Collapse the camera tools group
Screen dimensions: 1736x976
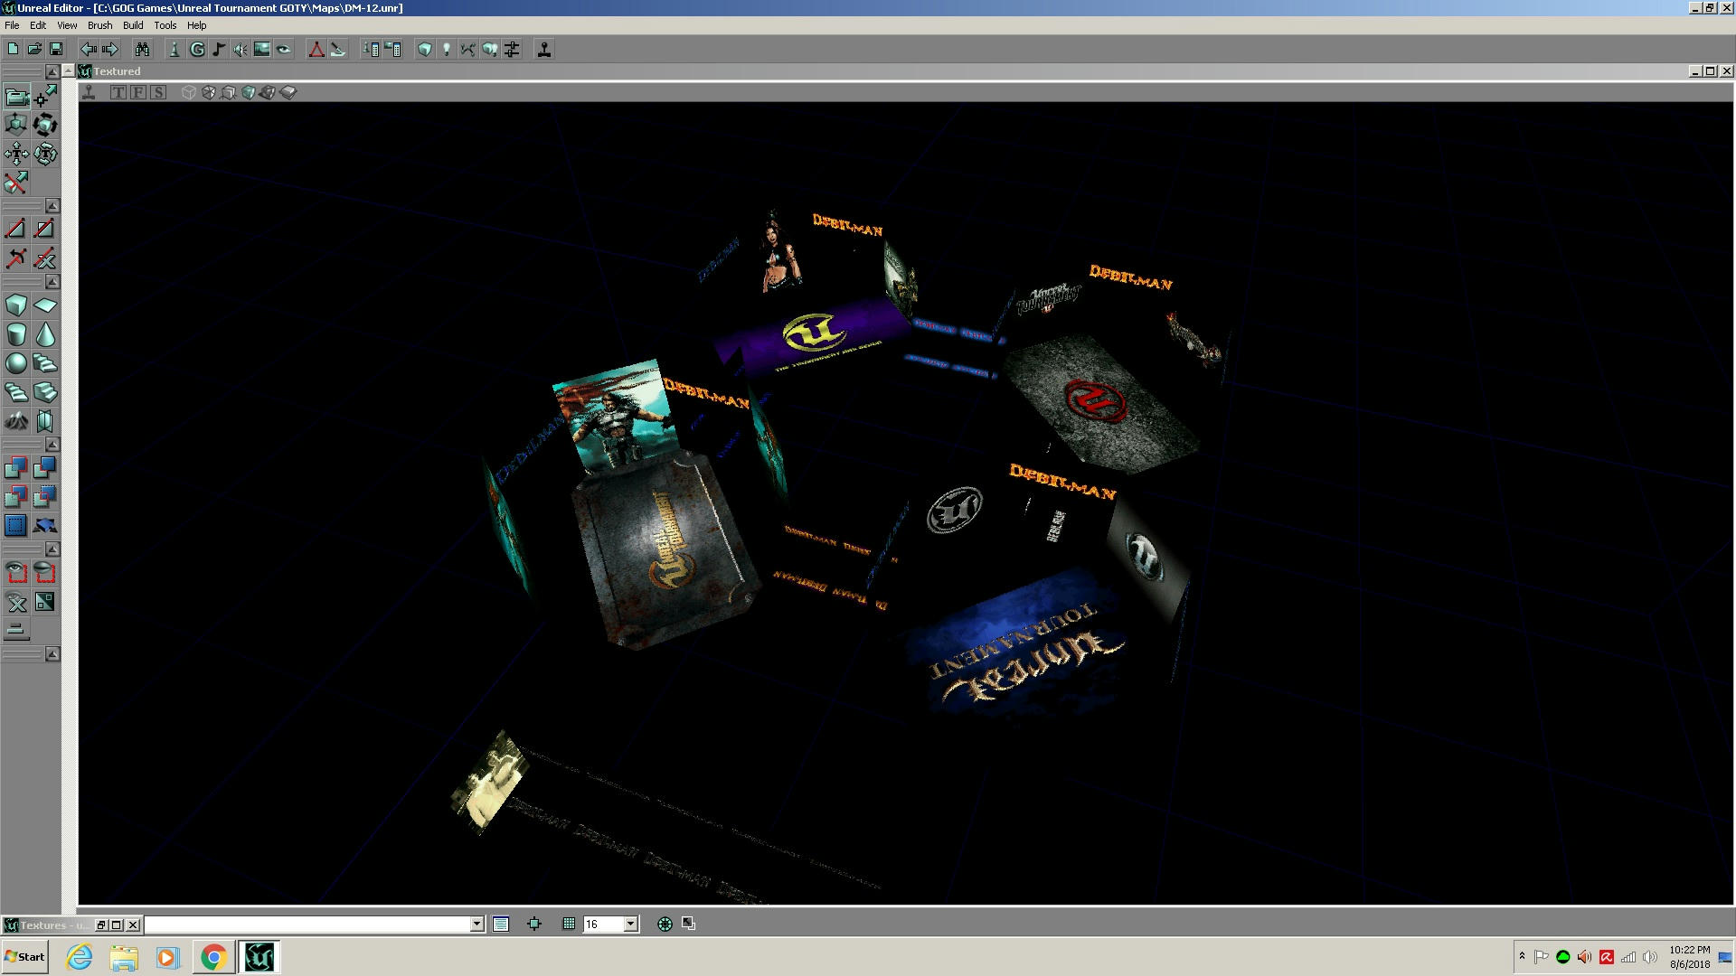click(52, 71)
